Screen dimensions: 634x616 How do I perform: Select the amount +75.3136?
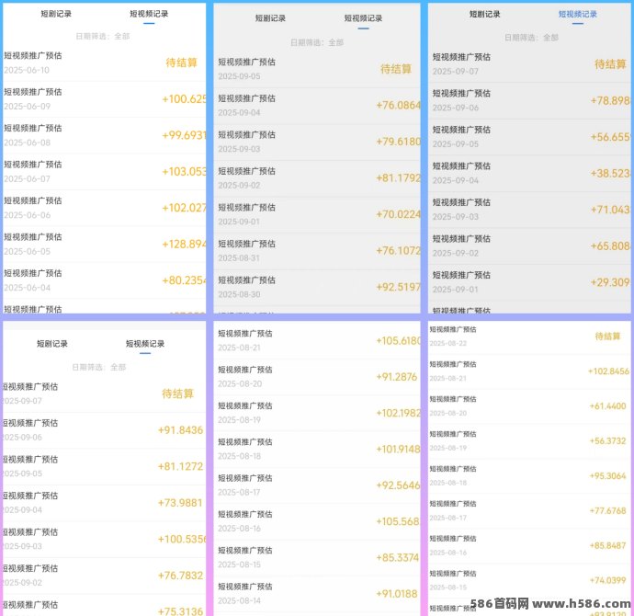(x=180, y=611)
